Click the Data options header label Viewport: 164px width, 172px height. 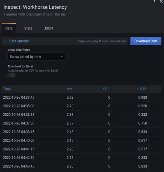pyautogui.click(x=19, y=41)
